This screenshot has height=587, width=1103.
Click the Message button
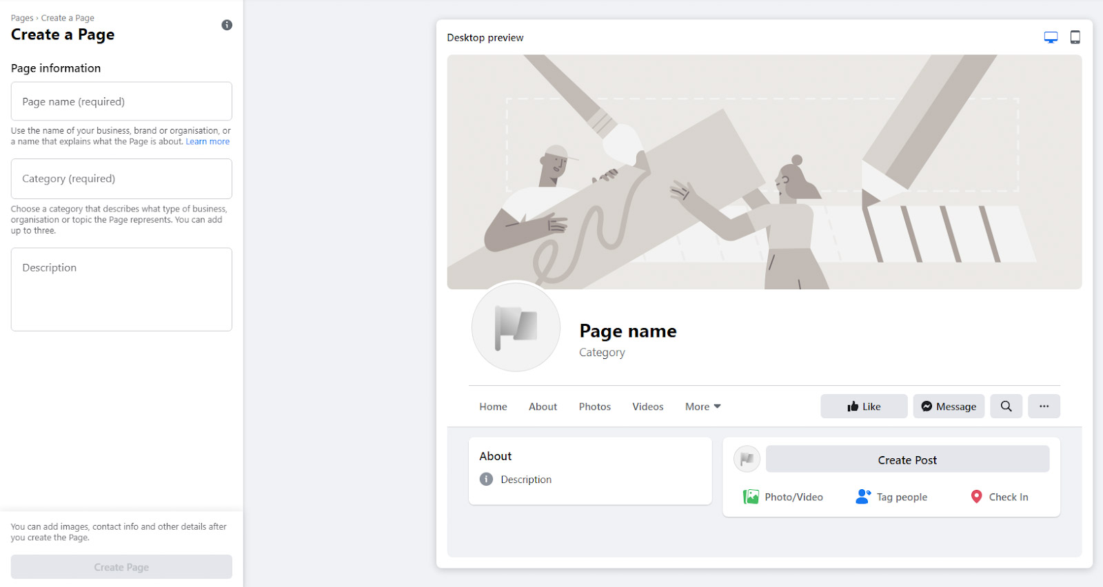(x=949, y=406)
